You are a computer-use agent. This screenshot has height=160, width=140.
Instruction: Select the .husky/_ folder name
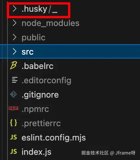click(x=39, y=9)
